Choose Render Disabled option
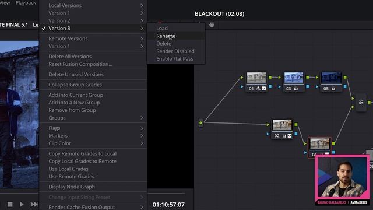 [x=176, y=51]
